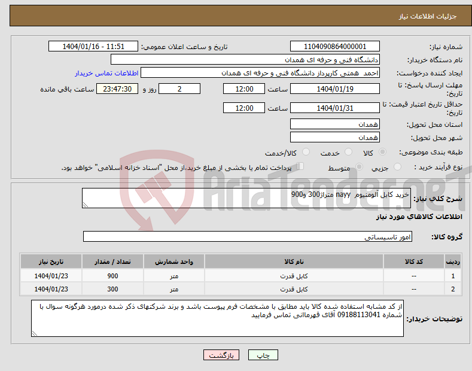472x371 pixels.
Task: Click the date 1404/01/23 in row 2
Action: coord(51,289)
